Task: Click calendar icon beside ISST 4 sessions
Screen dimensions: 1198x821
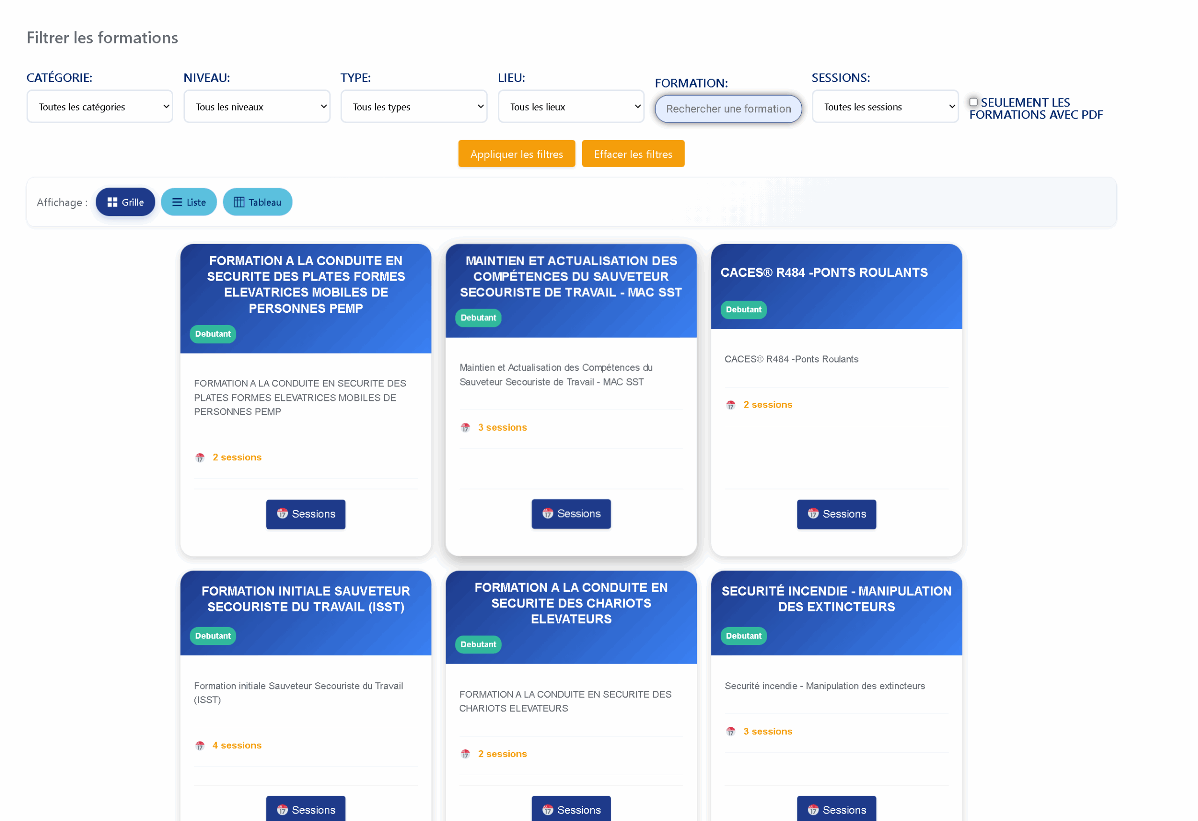Action: [x=200, y=746]
